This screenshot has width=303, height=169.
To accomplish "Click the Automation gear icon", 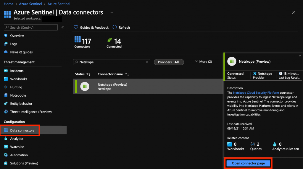I will 6,155.
